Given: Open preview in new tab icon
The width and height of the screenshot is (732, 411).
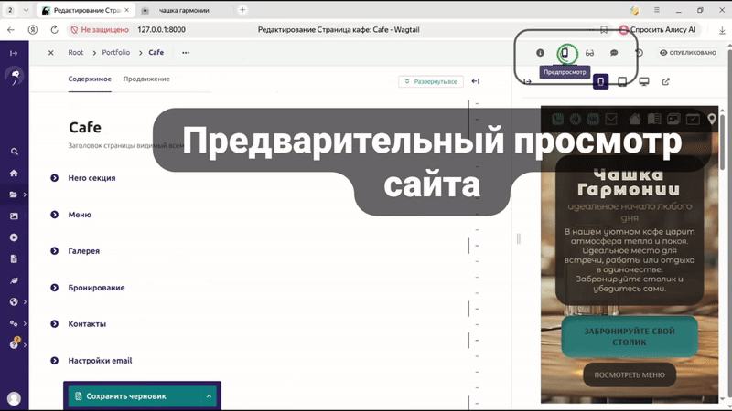Looking at the screenshot, I should (666, 81).
